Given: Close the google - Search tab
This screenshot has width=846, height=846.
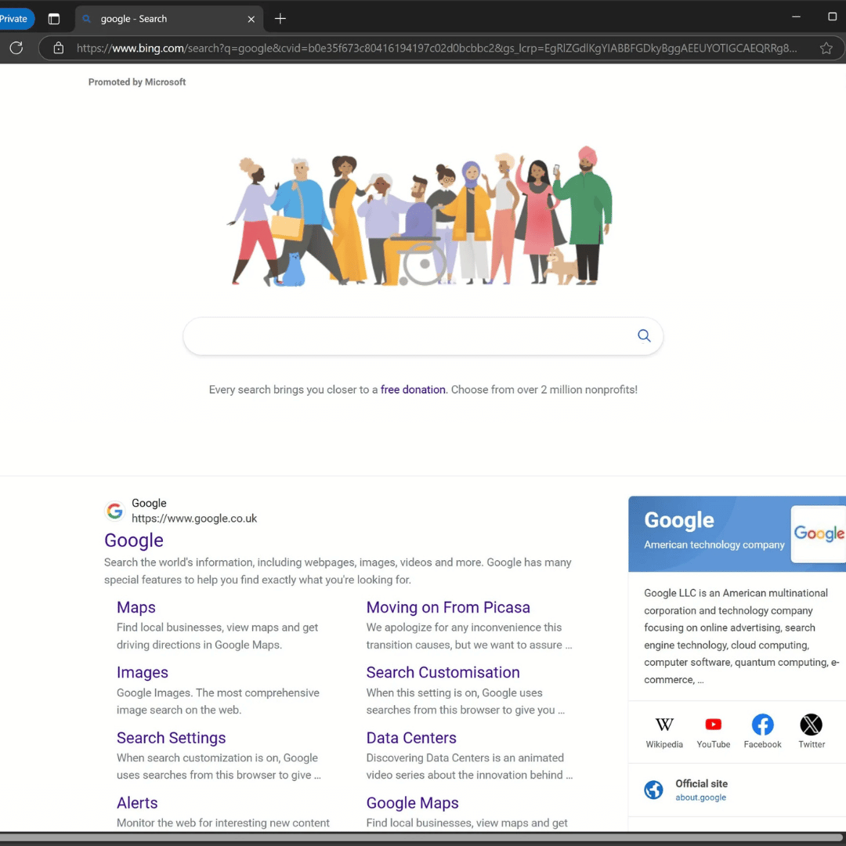Looking at the screenshot, I should point(251,19).
